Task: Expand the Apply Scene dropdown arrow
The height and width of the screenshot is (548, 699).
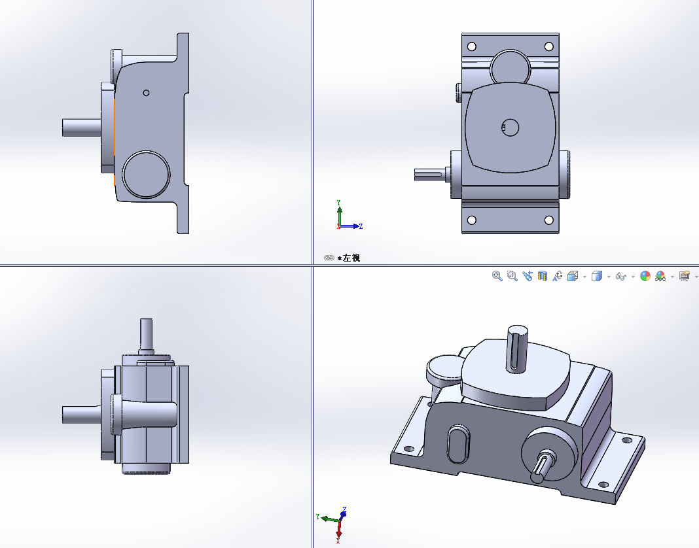Action: pos(672,277)
